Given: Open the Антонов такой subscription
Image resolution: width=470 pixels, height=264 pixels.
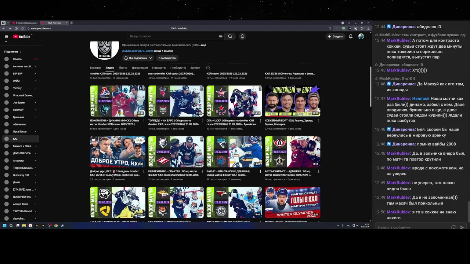Looking at the screenshot, I should pyautogui.click(x=20, y=66).
